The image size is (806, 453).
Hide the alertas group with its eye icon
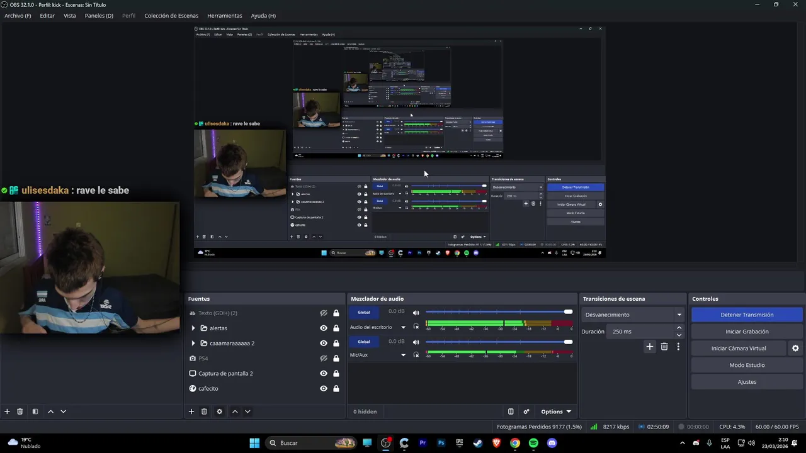point(324,328)
